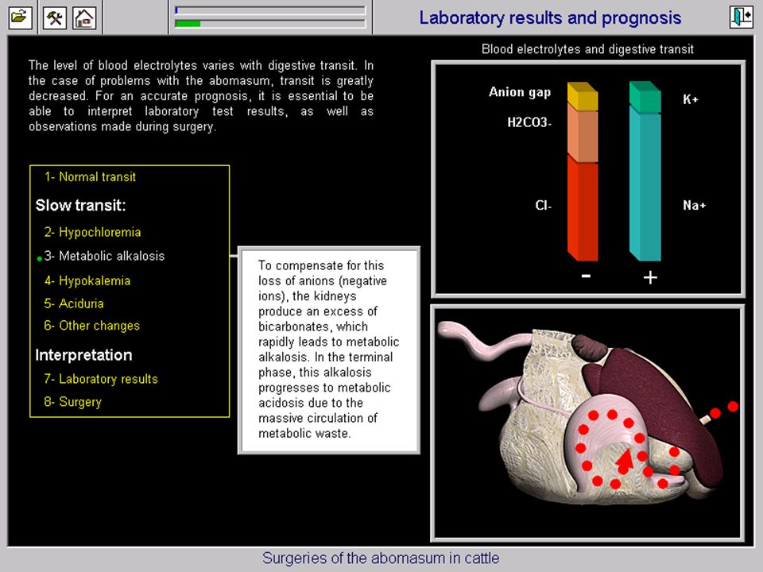
Task: Click the lower green progress bar
Action: pyautogui.click(x=270, y=23)
